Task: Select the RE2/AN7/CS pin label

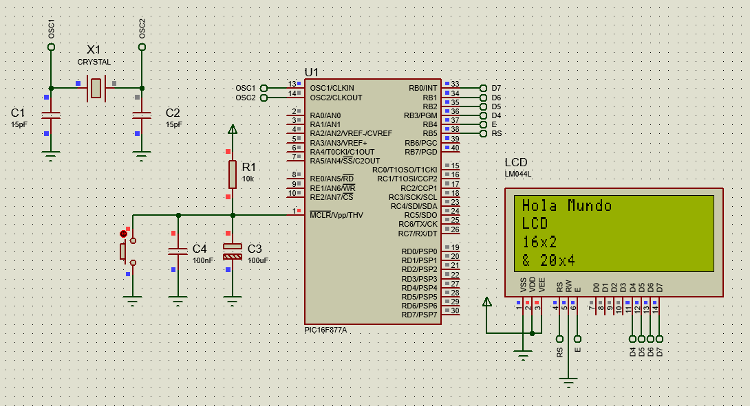Action: click(332, 197)
